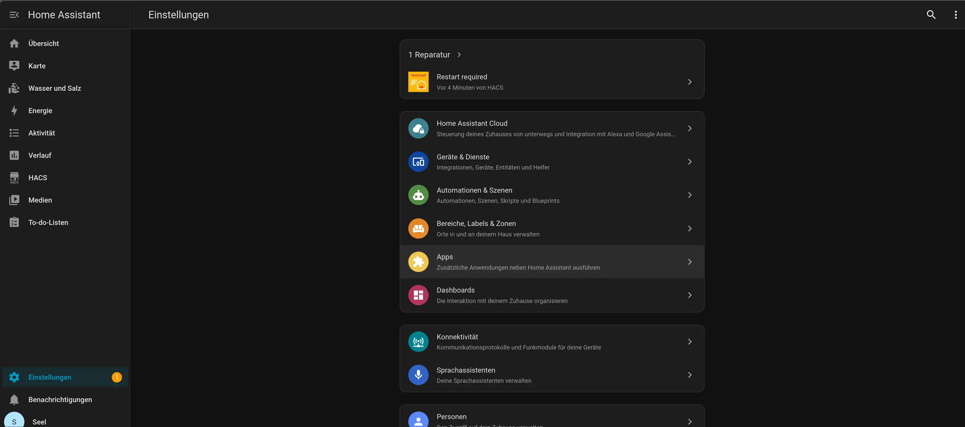
Task: Select Einstellungen in the sidebar
Action: click(65, 377)
